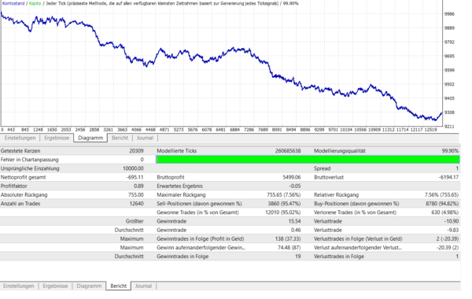Screen dimensions: 472x299
Task: Select the upper Diagramm tab
Action: coord(90,138)
